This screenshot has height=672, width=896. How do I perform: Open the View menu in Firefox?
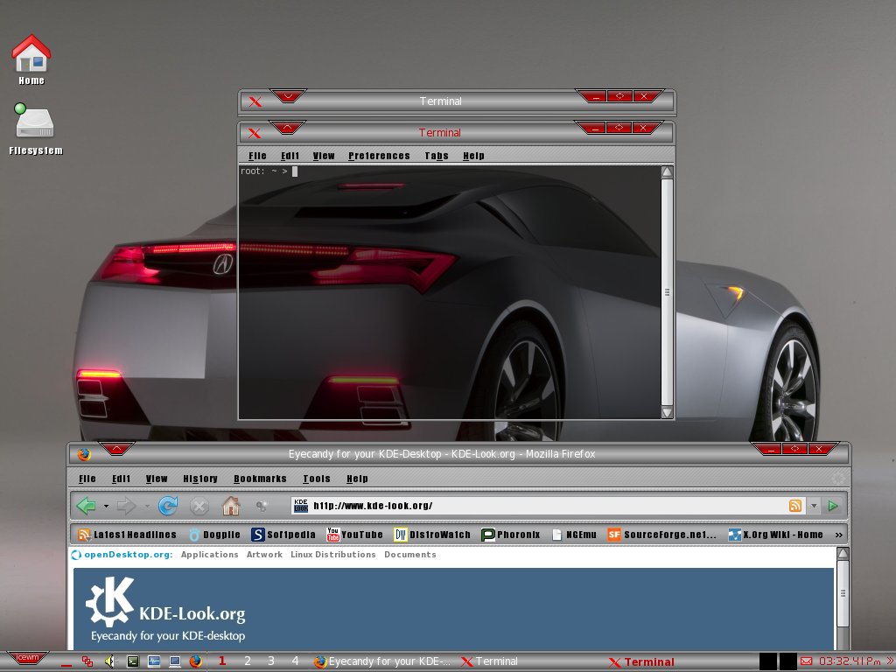point(156,479)
